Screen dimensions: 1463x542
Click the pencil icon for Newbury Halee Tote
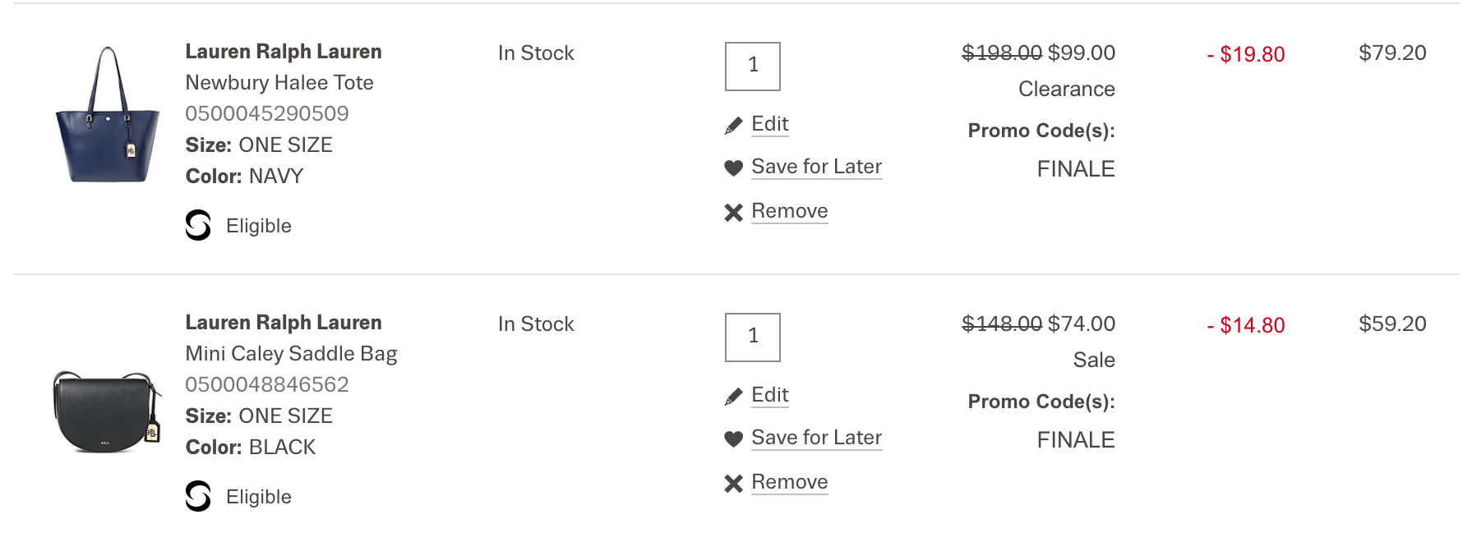coord(733,126)
